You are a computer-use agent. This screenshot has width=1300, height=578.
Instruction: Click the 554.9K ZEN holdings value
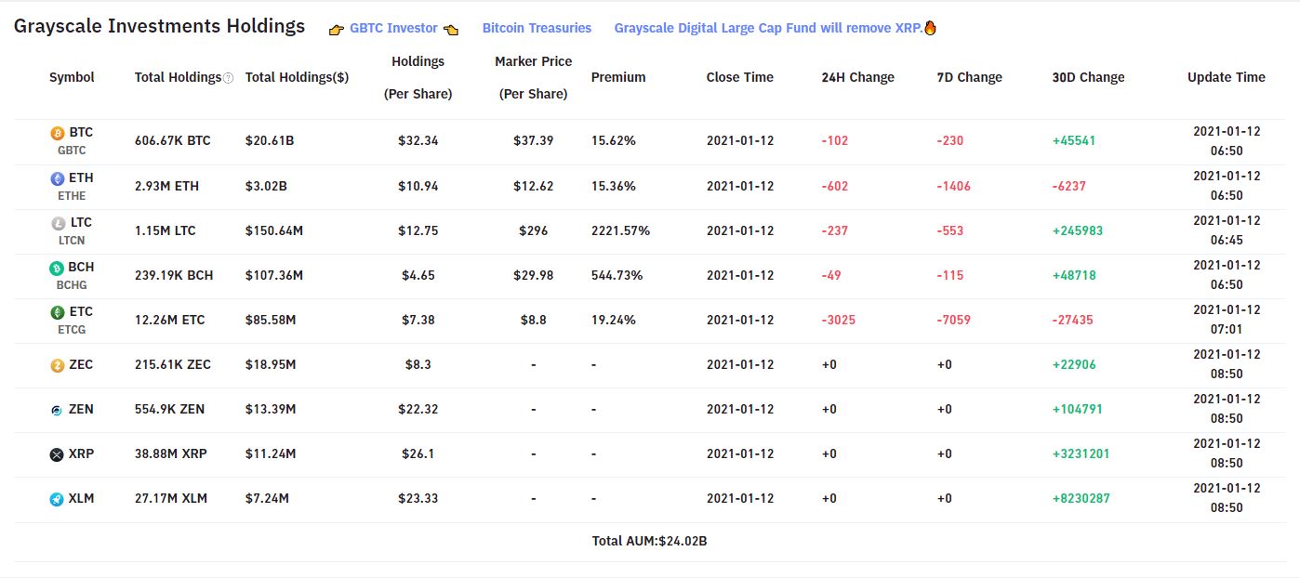170,410
